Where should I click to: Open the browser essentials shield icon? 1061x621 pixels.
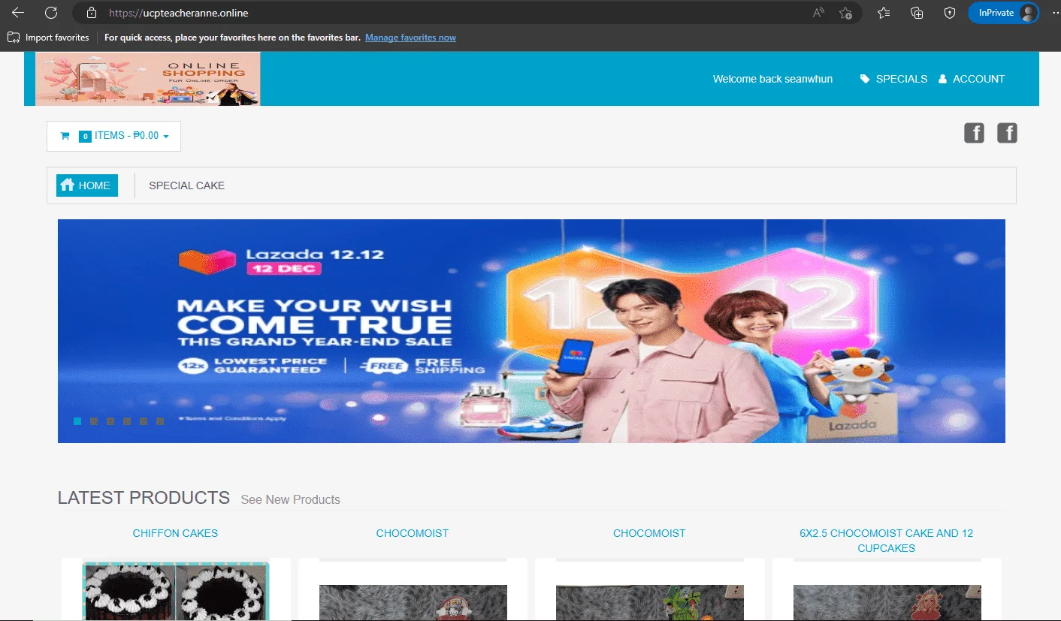pyautogui.click(x=950, y=13)
